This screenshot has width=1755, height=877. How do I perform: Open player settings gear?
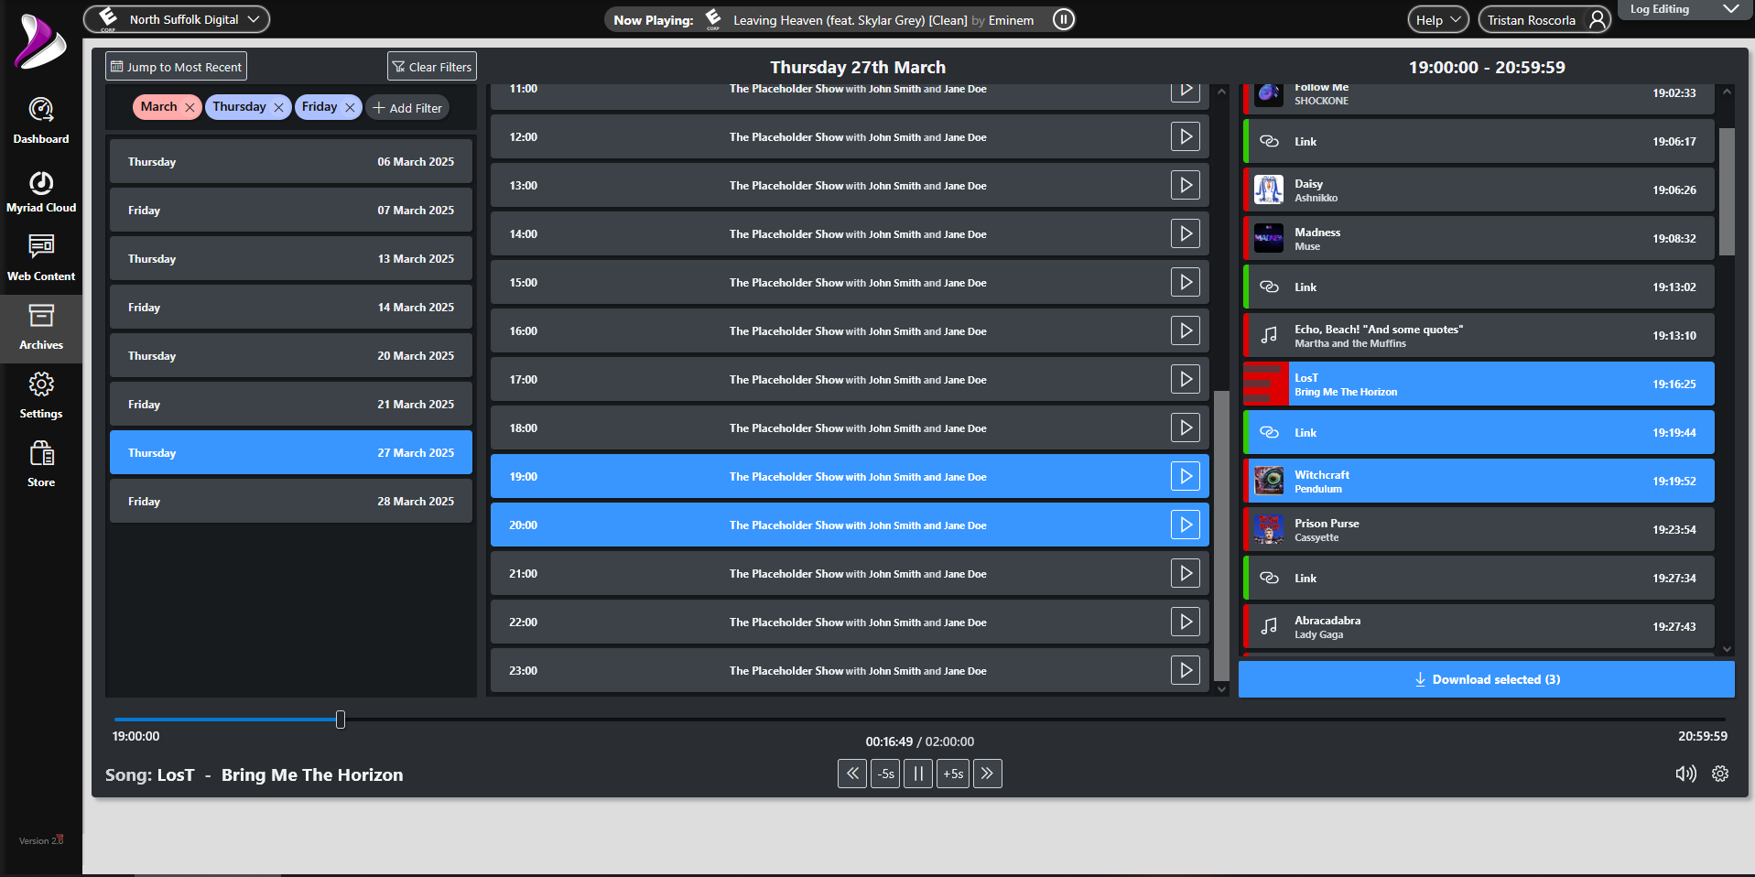(1720, 774)
